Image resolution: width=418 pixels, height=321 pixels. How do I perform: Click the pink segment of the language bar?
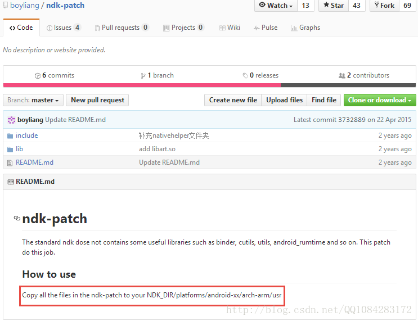coord(142,85)
